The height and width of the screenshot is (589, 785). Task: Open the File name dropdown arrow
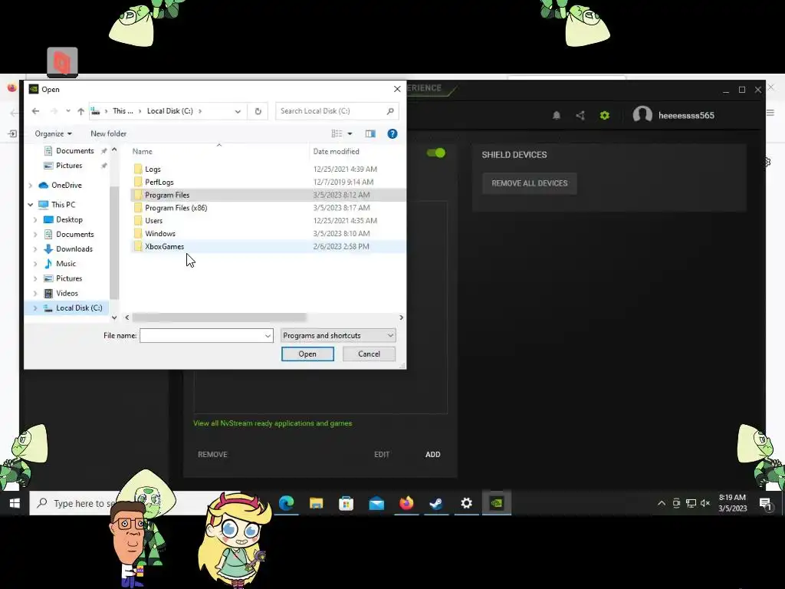pos(268,336)
